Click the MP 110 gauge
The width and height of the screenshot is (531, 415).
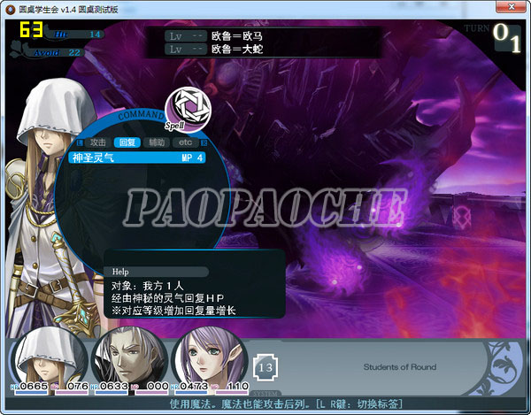tap(229, 388)
